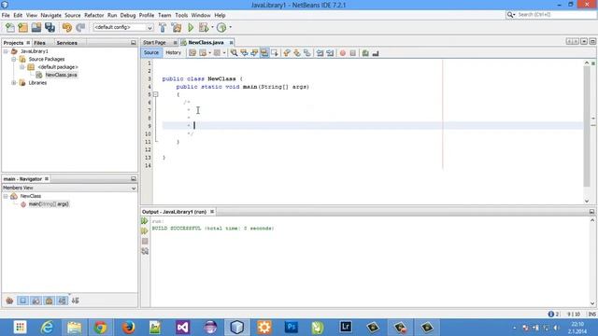The width and height of the screenshot is (598, 336).
Task: Profile project clock icon
Action: coord(221,27)
